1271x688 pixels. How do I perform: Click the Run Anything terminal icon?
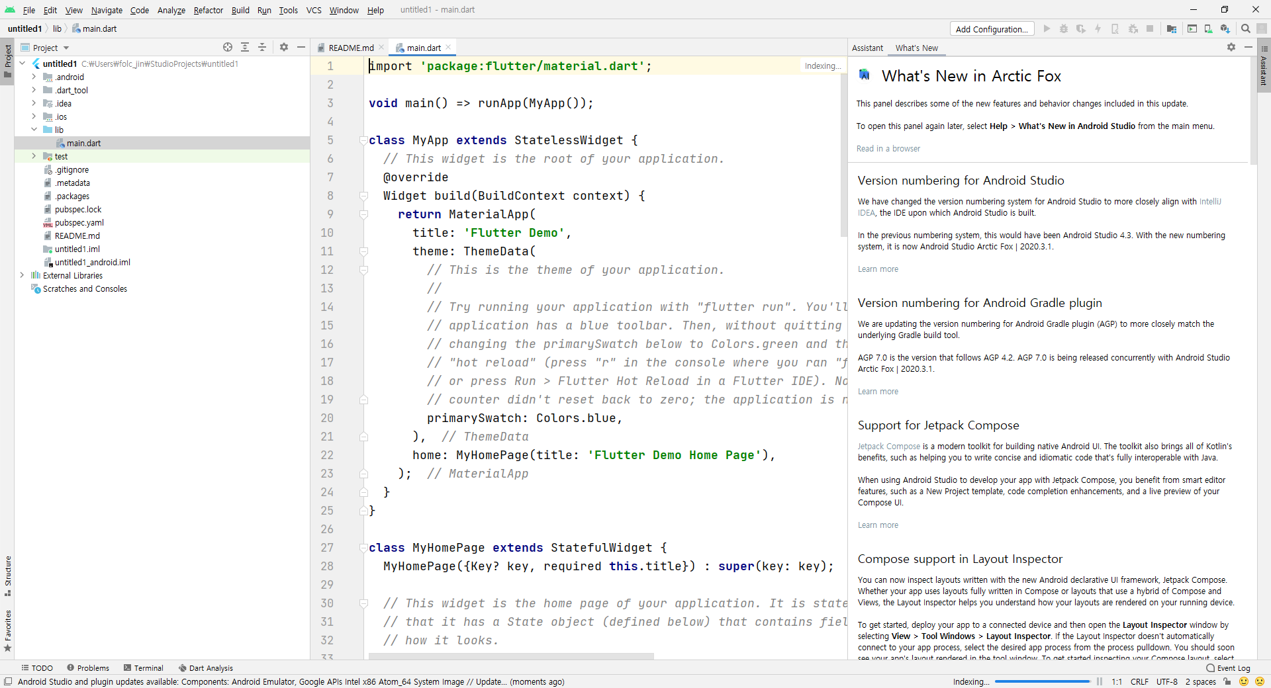coord(1192,29)
